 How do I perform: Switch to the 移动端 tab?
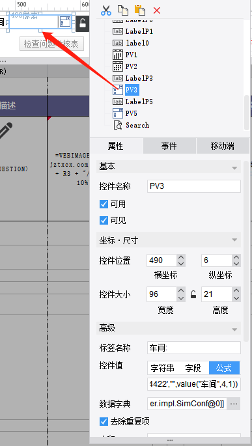point(223,146)
